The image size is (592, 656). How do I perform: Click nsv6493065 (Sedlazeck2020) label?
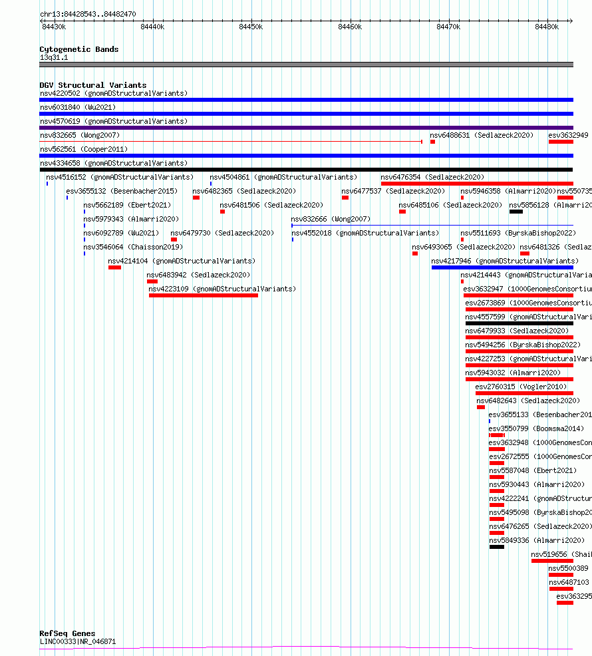[x=464, y=247]
